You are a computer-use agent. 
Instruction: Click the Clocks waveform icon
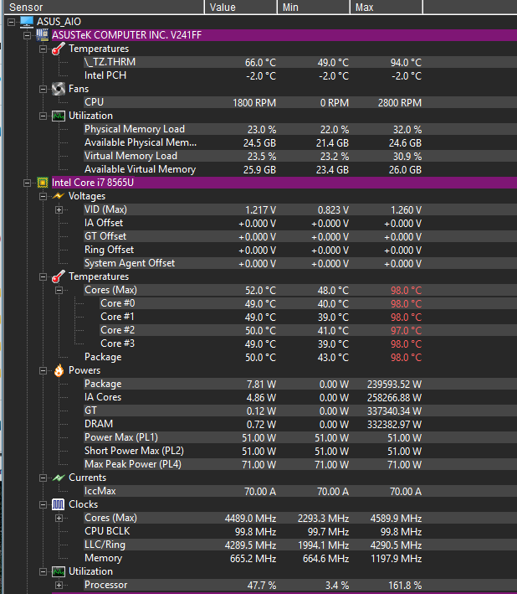click(x=59, y=504)
